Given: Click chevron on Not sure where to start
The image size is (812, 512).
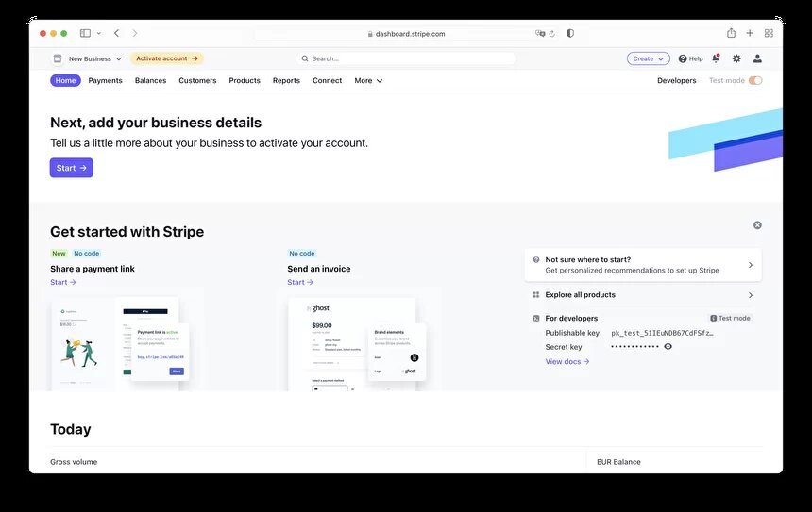Looking at the screenshot, I should click(751, 265).
